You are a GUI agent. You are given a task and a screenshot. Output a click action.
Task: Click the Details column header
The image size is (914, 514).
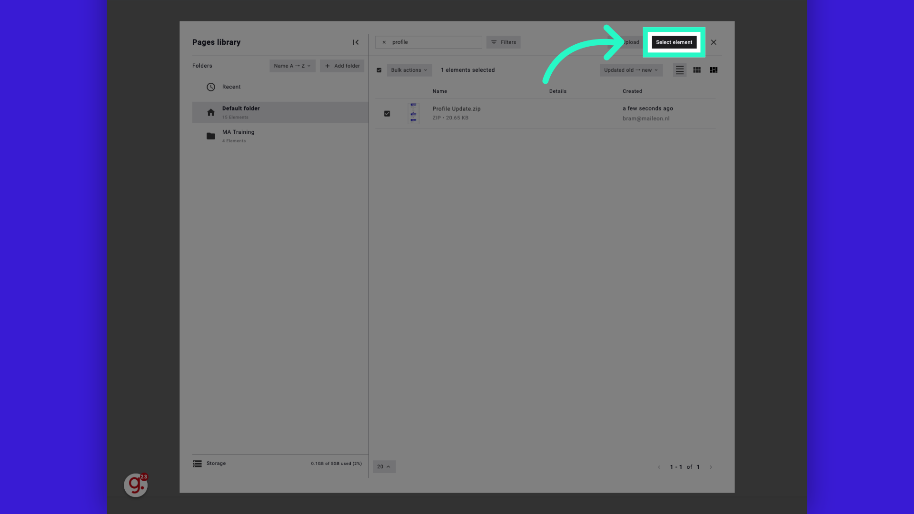coord(557,91)
